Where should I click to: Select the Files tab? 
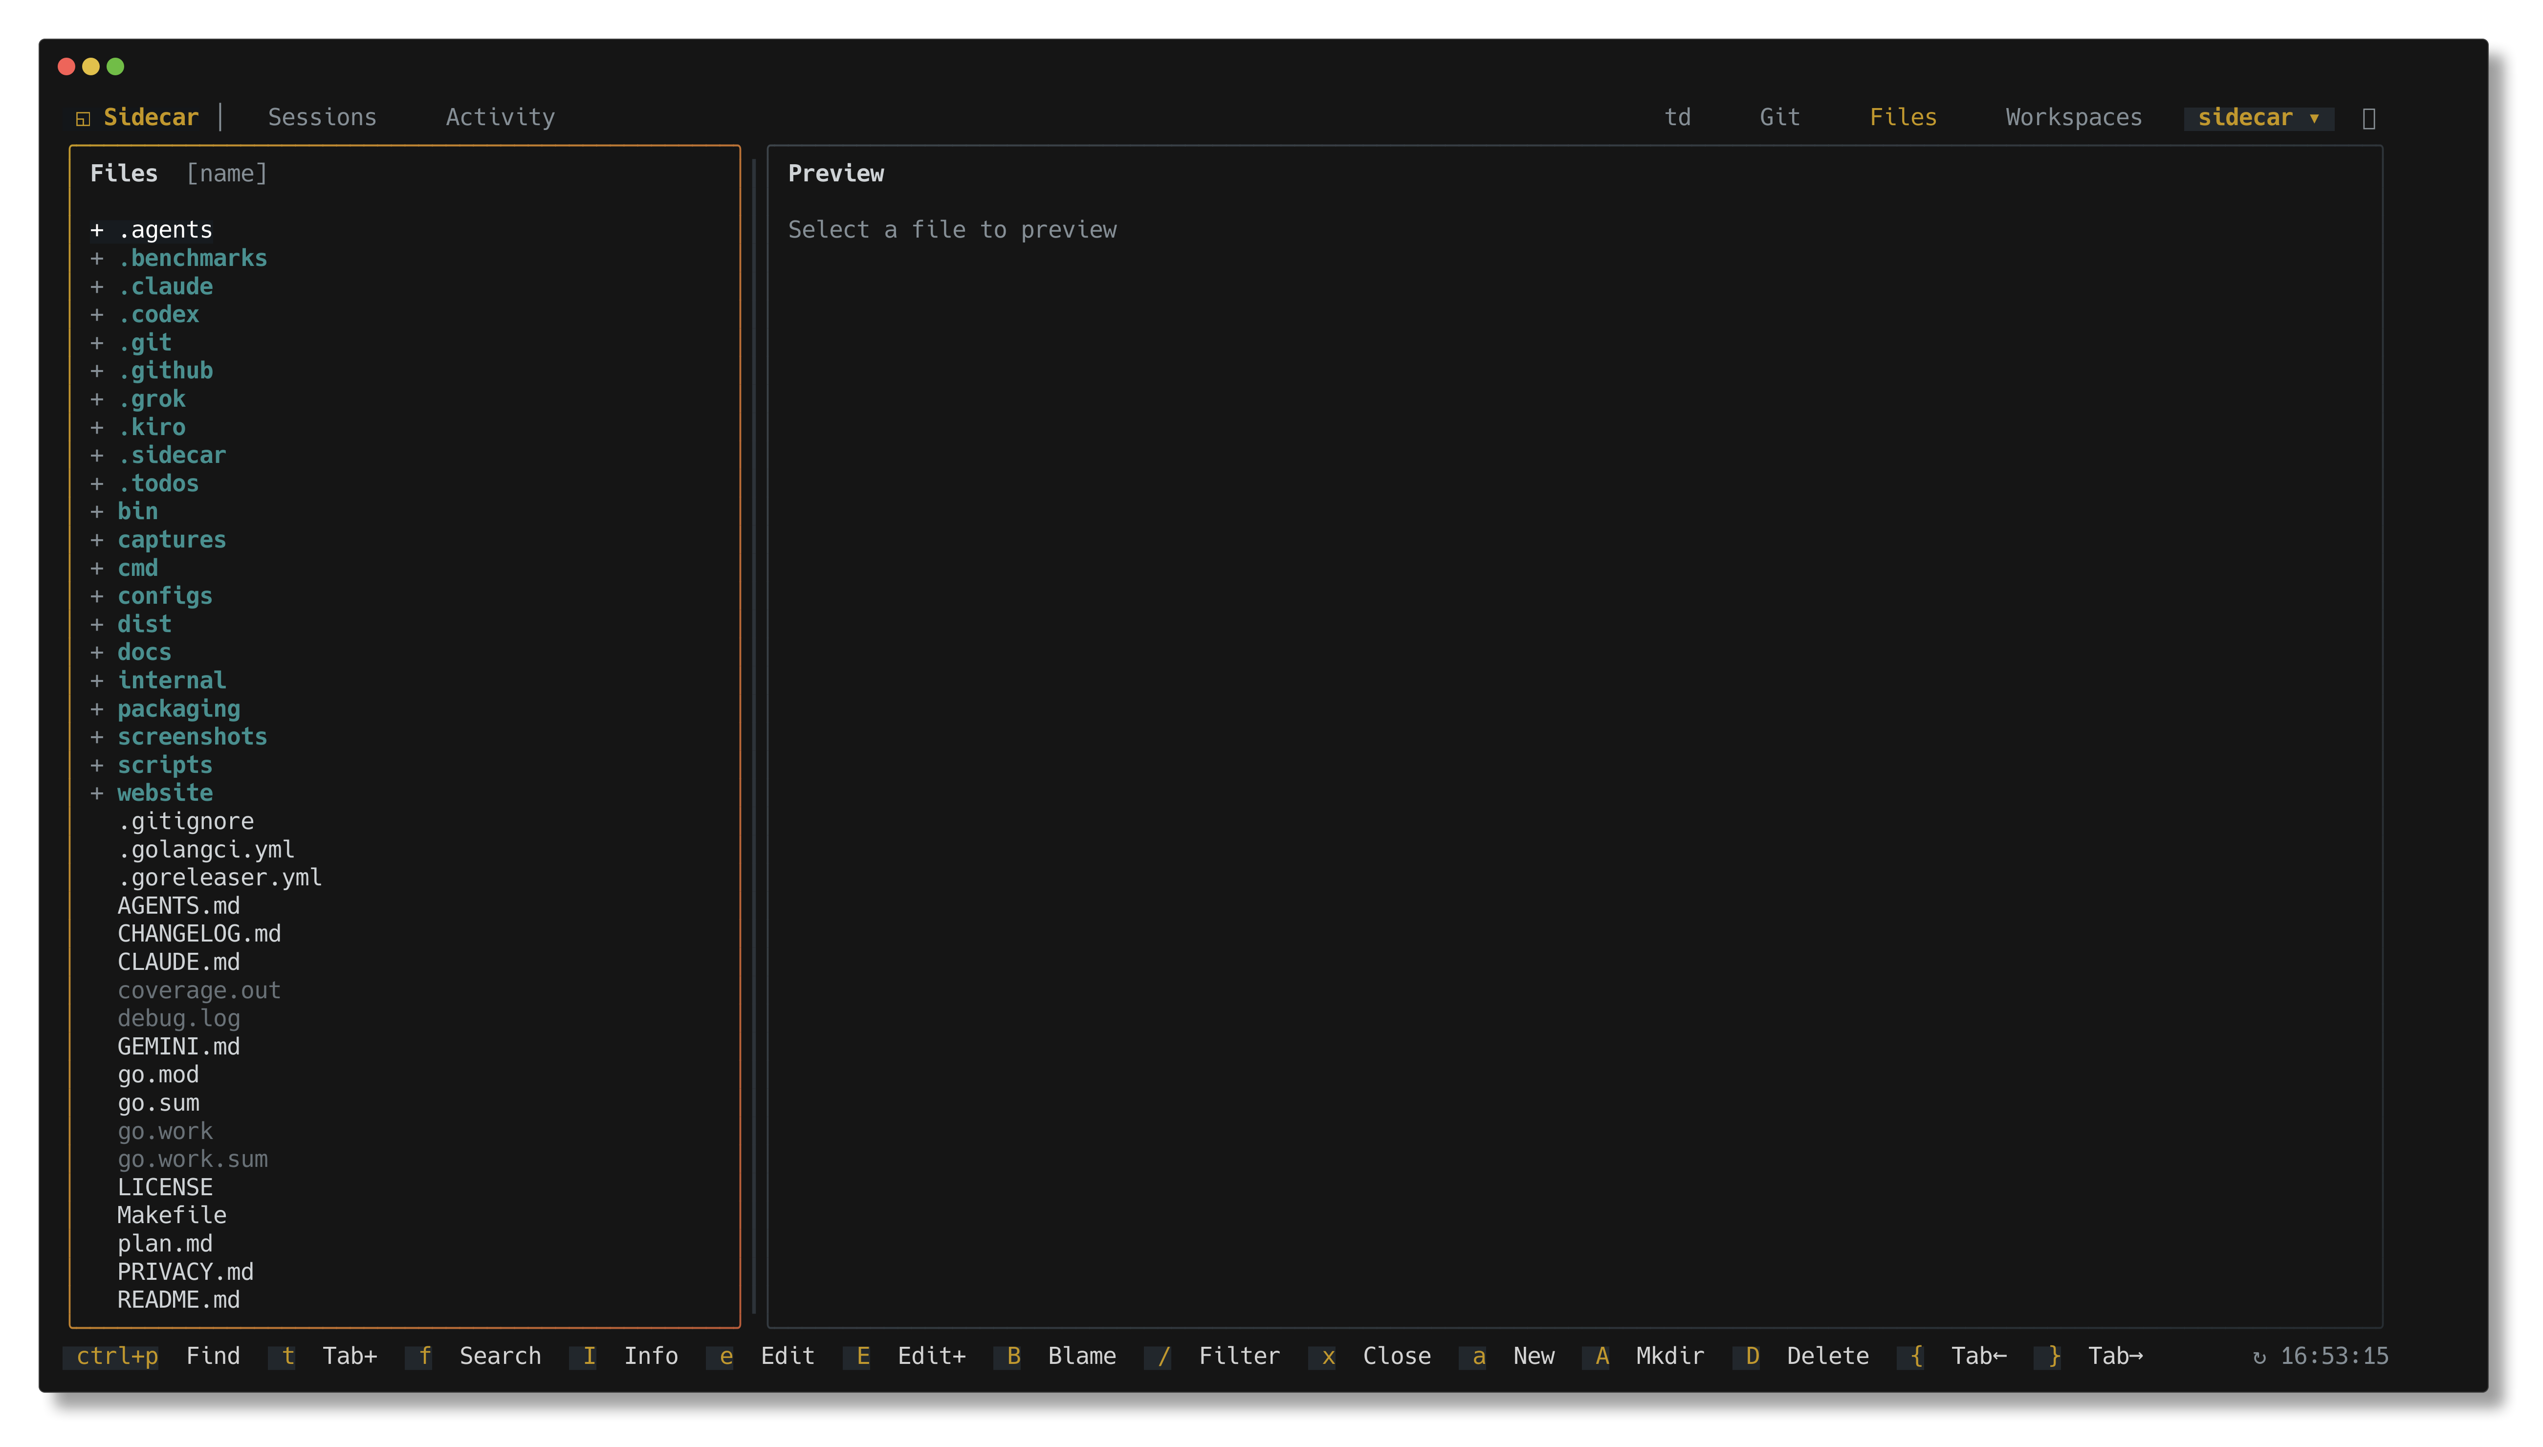[x=1903, y=117]
